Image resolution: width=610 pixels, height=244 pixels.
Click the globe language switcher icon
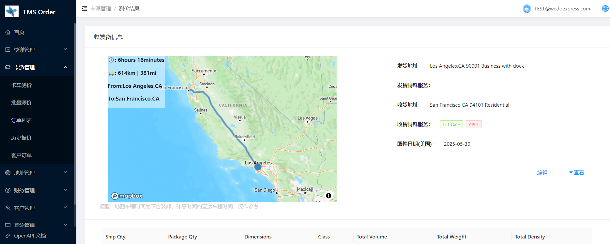[x=605, y=8]
